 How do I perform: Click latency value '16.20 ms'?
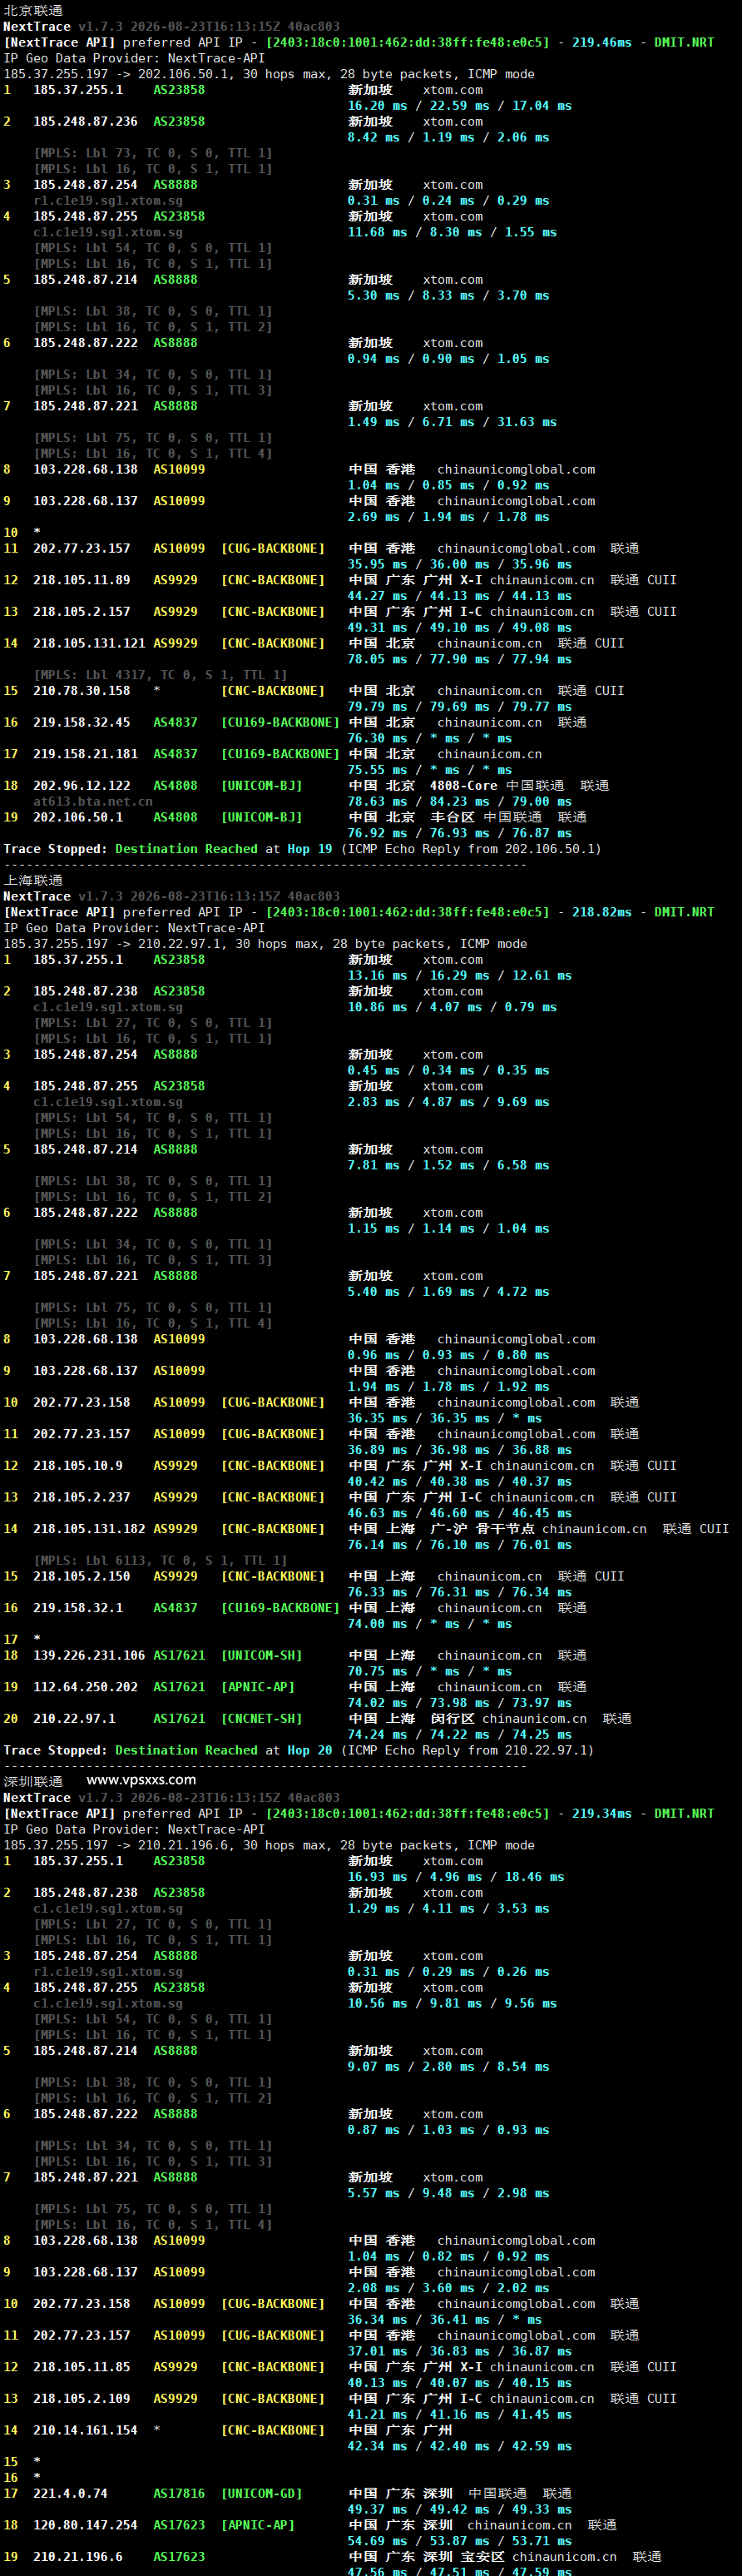tap(377, 105)
